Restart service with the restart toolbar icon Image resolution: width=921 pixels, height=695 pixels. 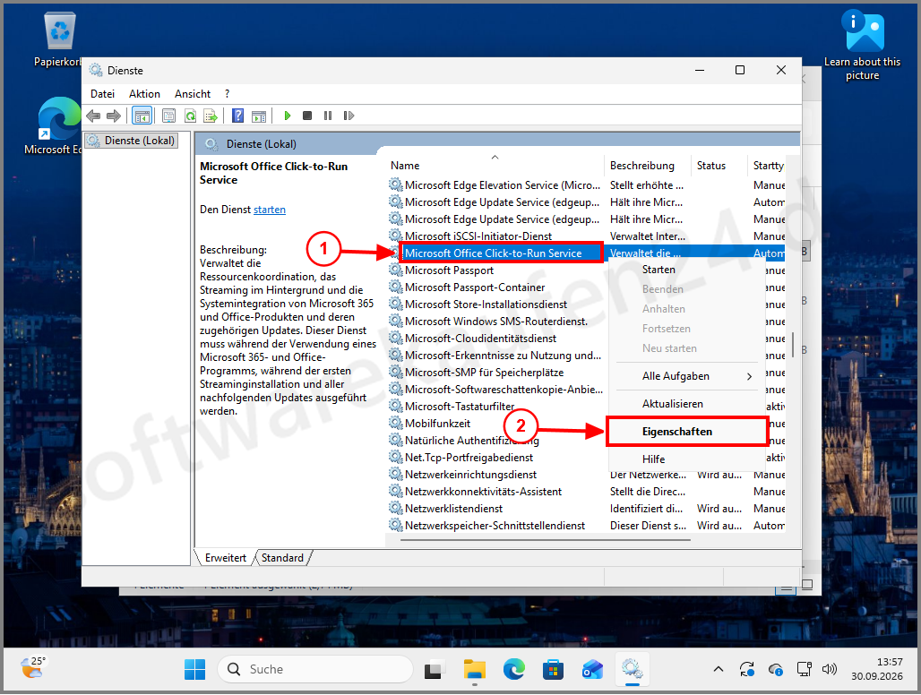tap(349, 116)
